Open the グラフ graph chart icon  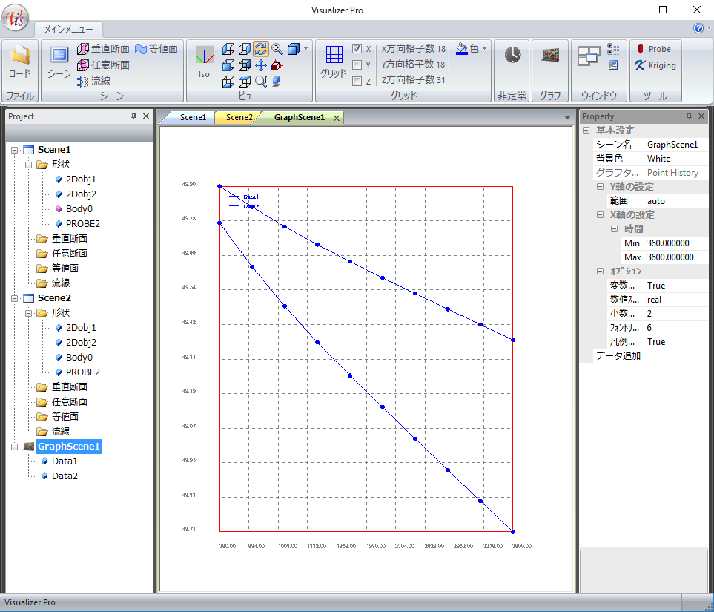549,55
